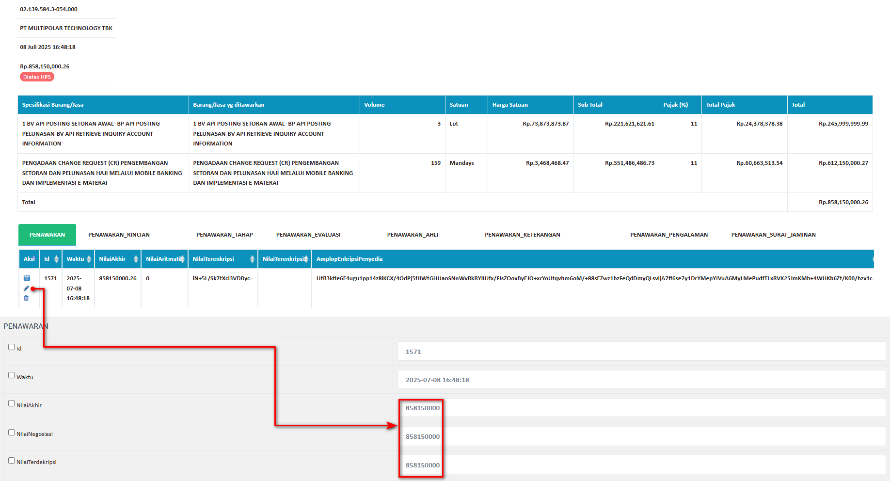
Task: Click the trash delete icon for row 1571
Action: pos(26,298)
